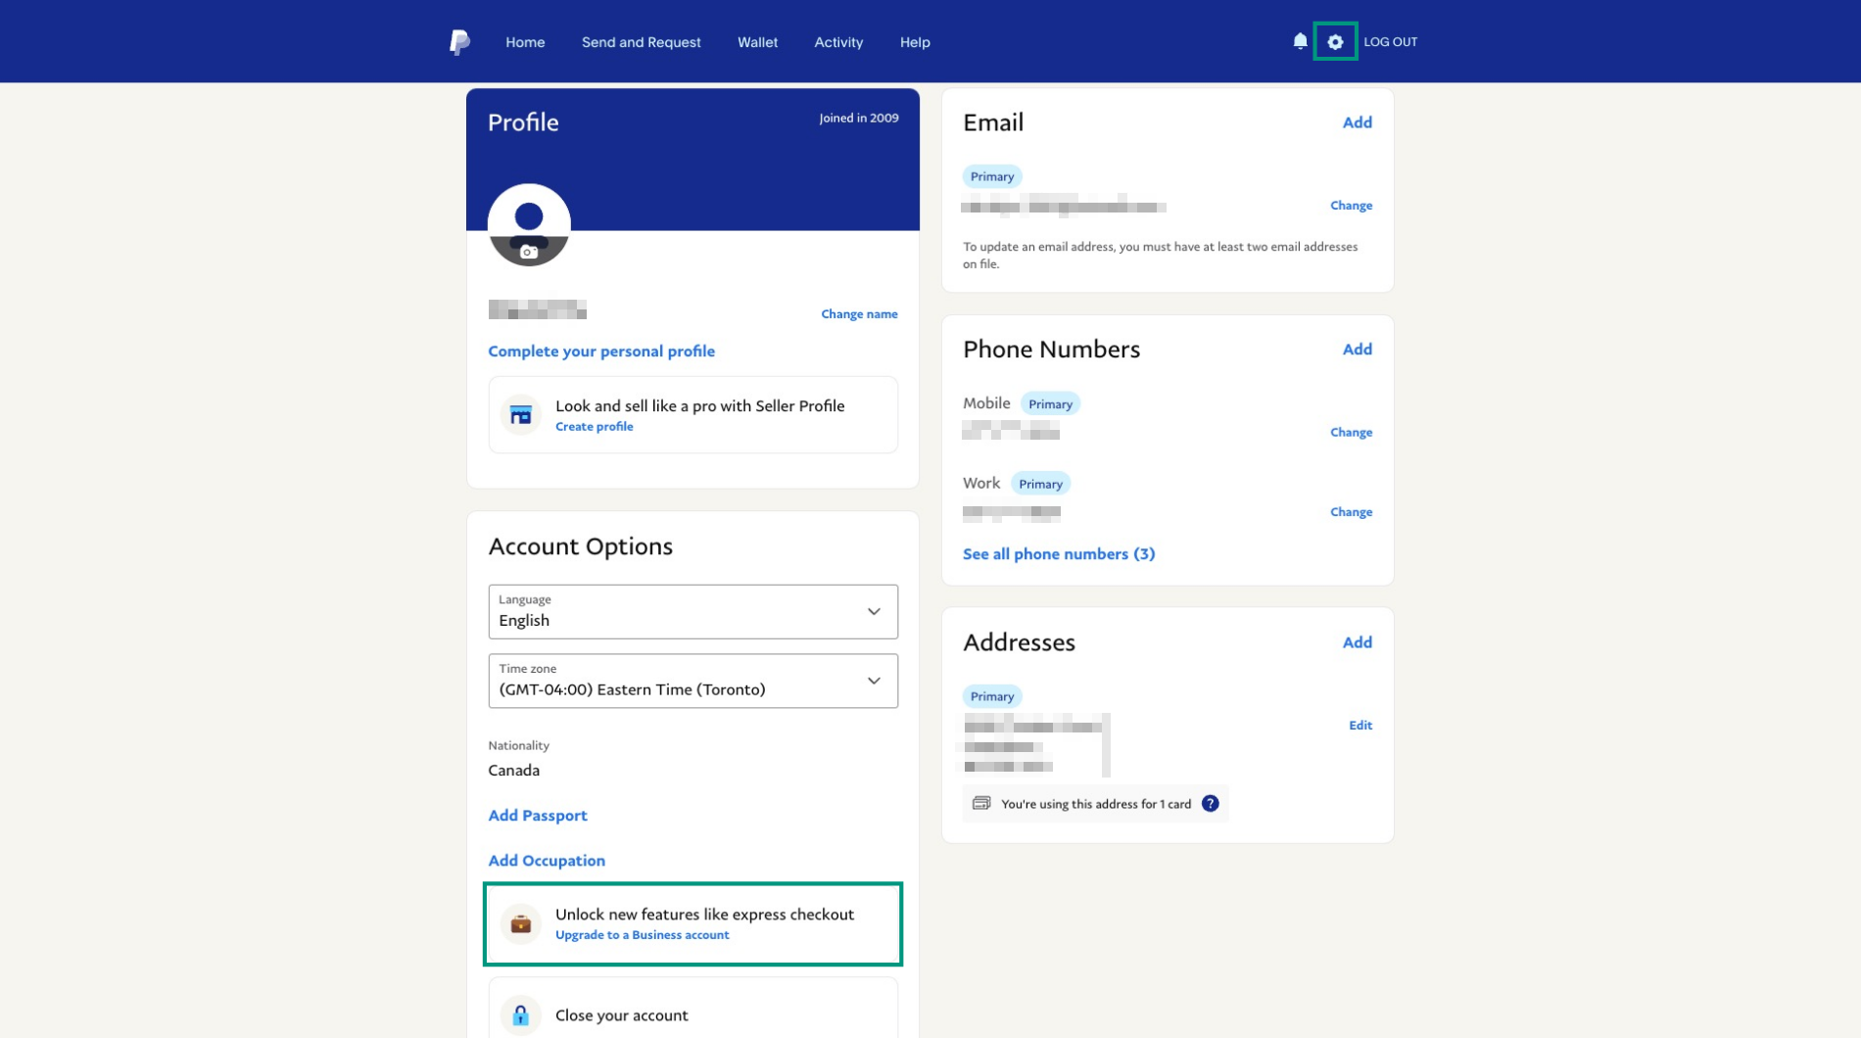This screenshot has width=1861, height=1038.
Task: Change the Mobile phone number
Action: click(1351, 433)
